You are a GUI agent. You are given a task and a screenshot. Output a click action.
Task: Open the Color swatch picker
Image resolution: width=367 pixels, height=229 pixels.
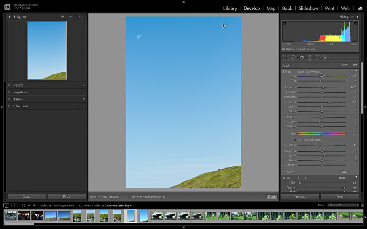click(344, 172)
